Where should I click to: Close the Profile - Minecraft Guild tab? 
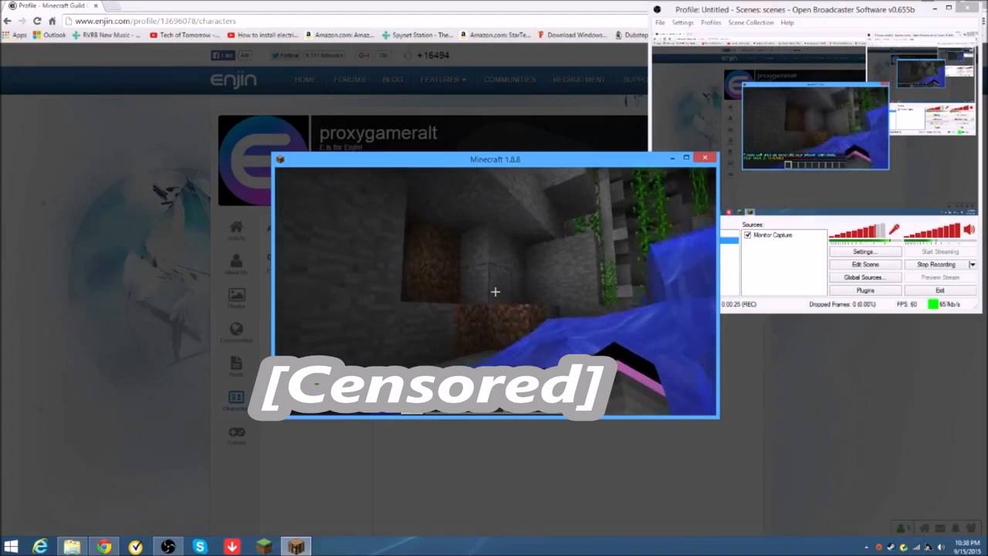click(96, 5)
